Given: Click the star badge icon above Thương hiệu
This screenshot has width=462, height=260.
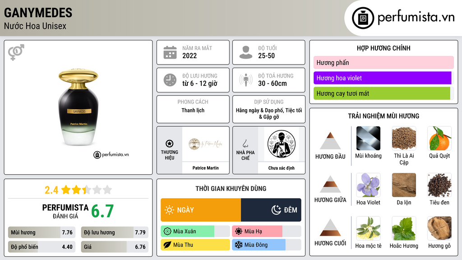Looking at the screenshot, I should [x=170, y=144].
